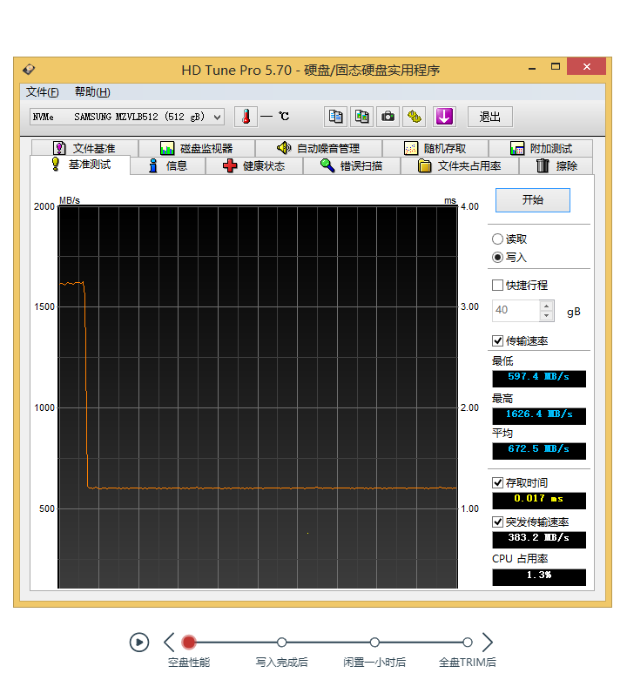Select the 写入 radio button
Image resolution: width=627 pixels, height=673 pixels.
click(497, 258)
